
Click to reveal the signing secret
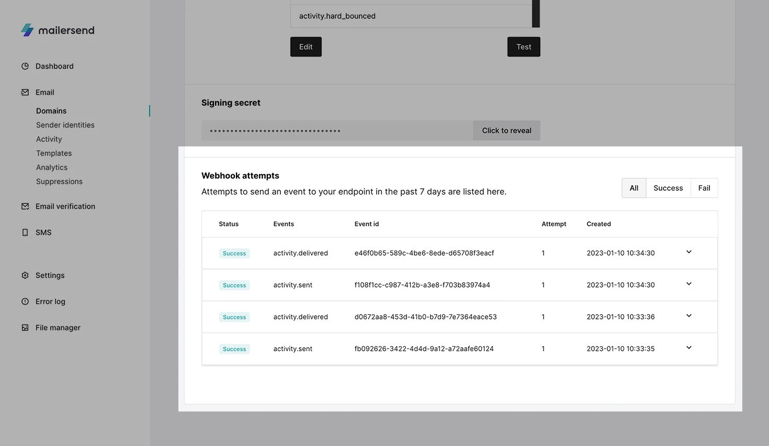pyautogui.click(x=506, y=131)
